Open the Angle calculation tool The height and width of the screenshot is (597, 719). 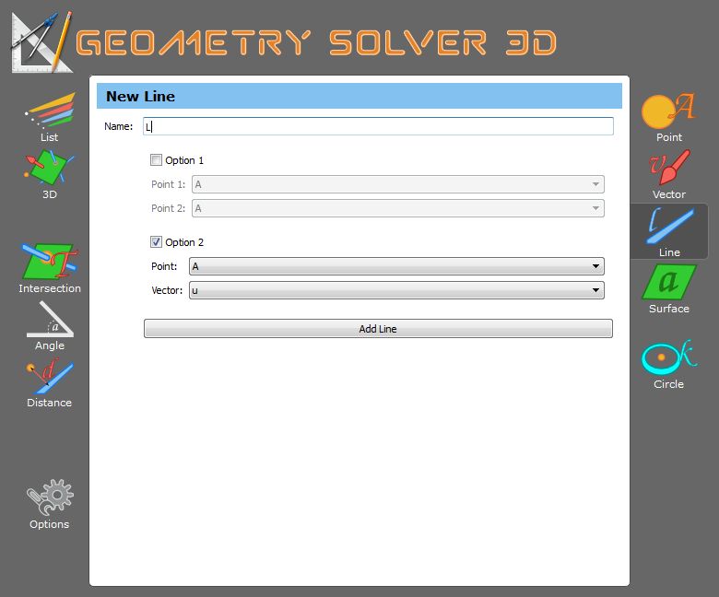[x=50, y=326]
